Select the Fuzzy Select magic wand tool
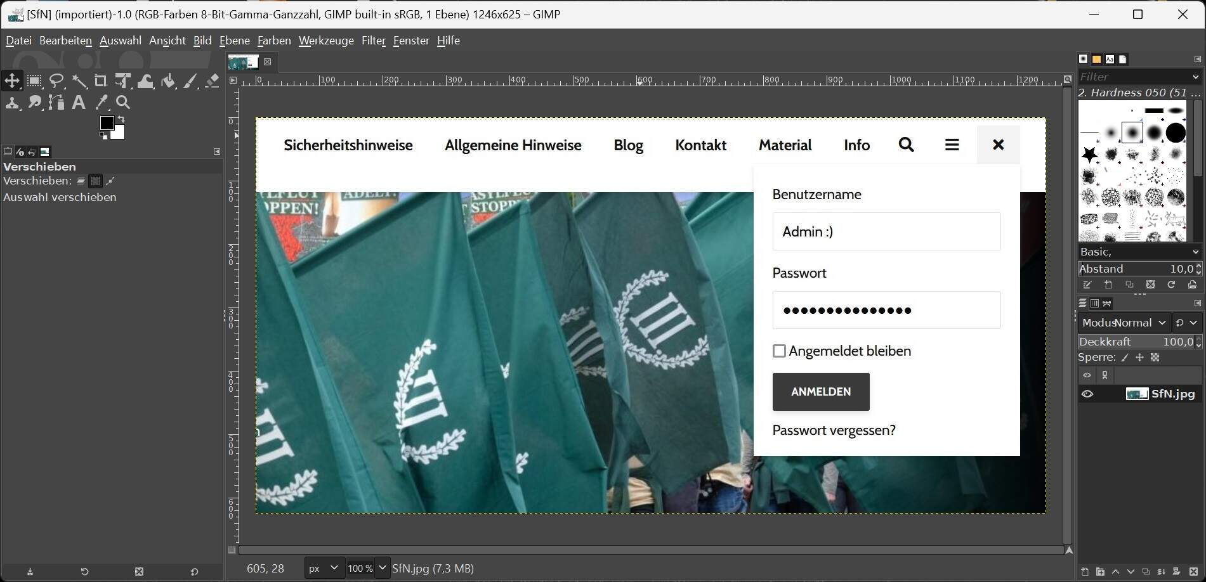The width and height of the screenshot is (1206, 582). pos(79,81)
